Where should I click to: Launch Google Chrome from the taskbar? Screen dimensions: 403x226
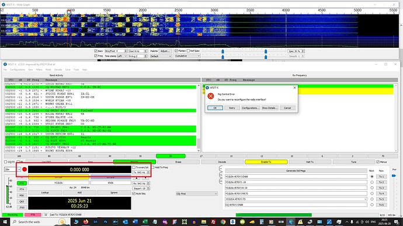pyautogui.click(x=223, y=222)
